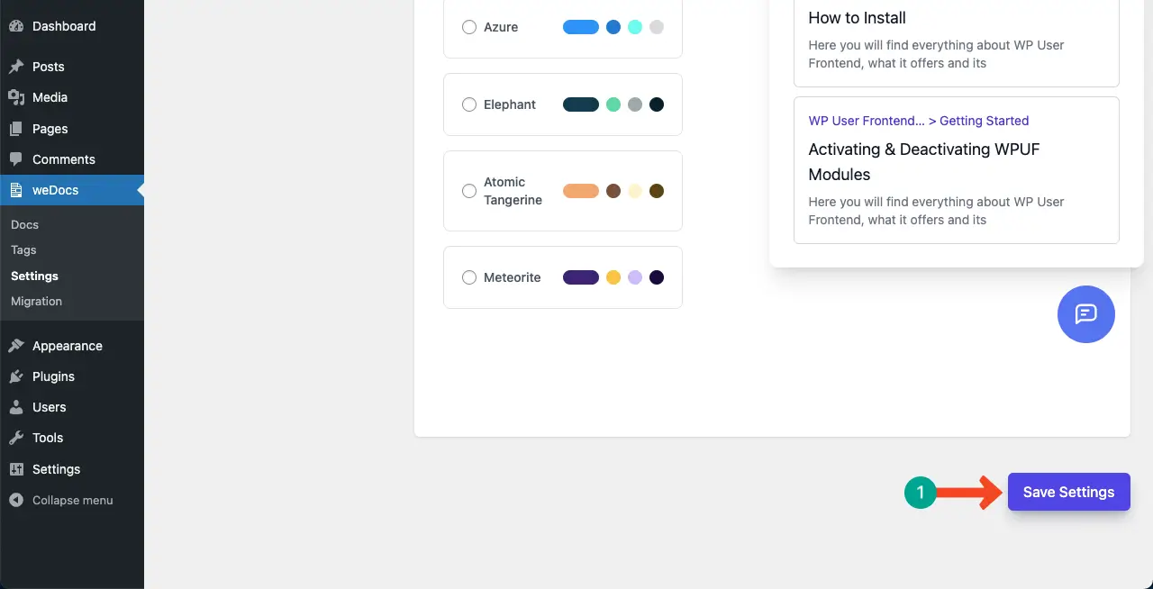Open WP User Frontend Getting Started breadcrumb
1153x589 pixels.
coord(918,121)
